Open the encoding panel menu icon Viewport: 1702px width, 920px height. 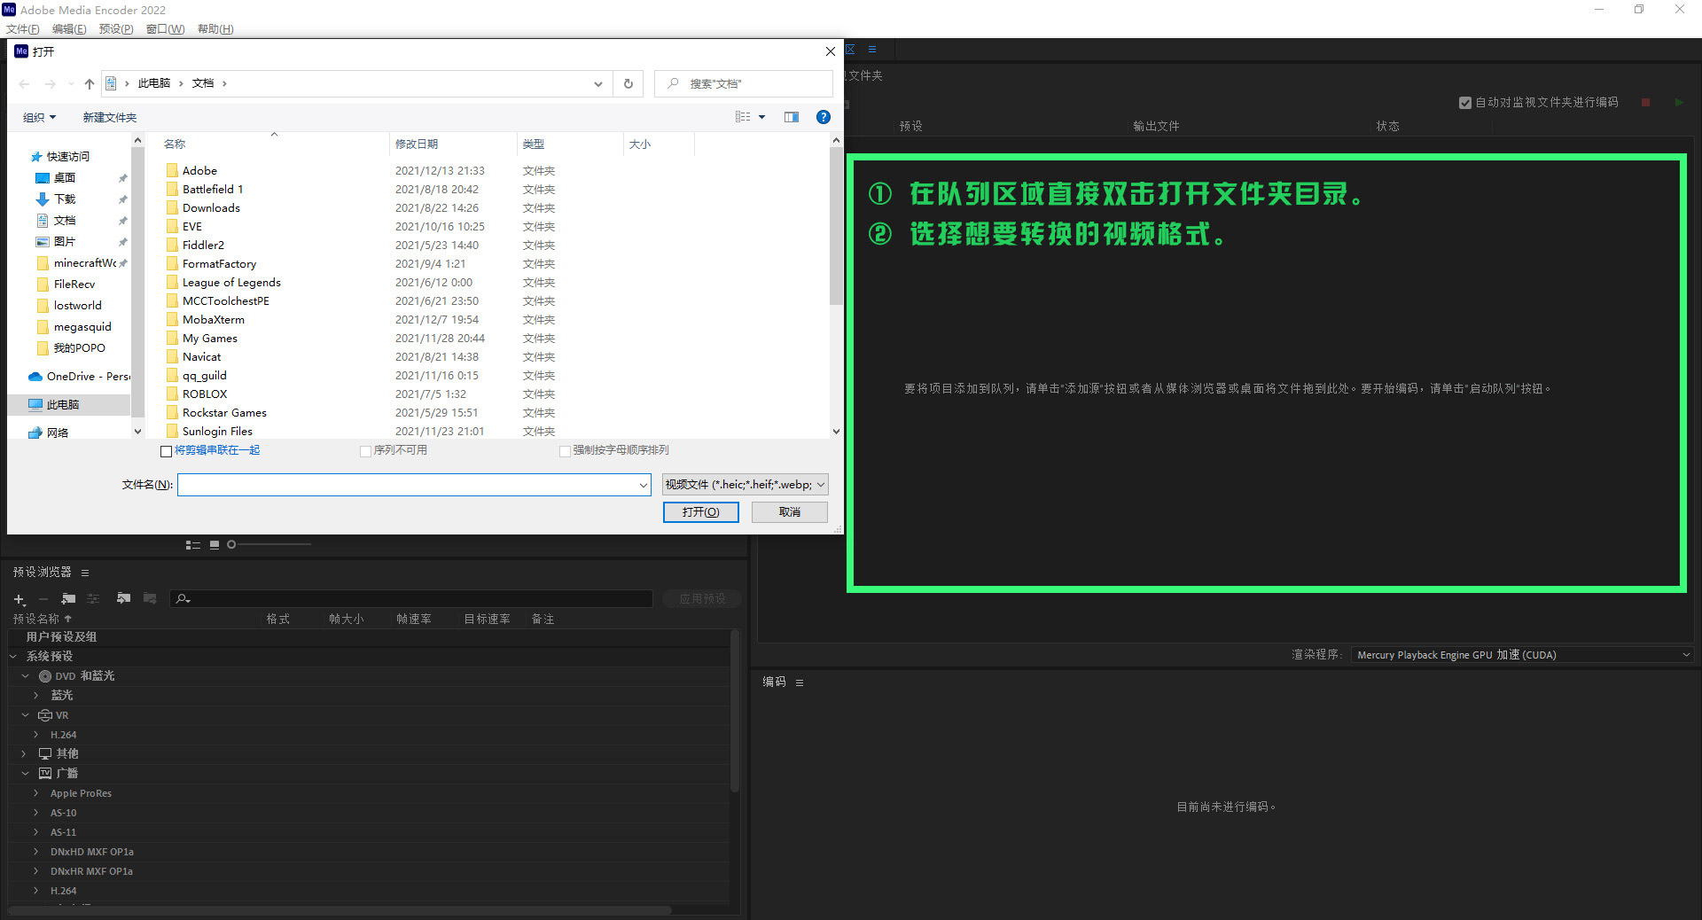point(800,682)
